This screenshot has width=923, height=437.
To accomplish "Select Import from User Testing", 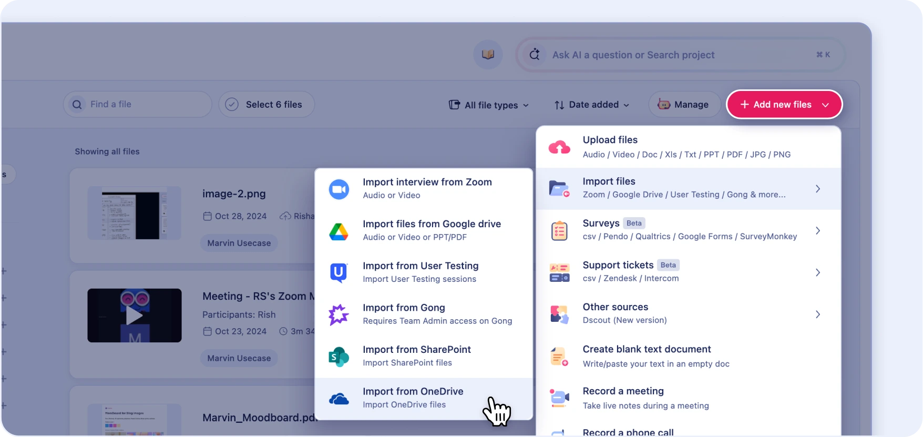I will coord(424,272).
